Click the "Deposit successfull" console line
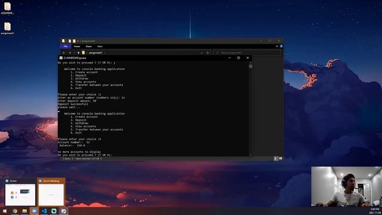 pos(73,104)
